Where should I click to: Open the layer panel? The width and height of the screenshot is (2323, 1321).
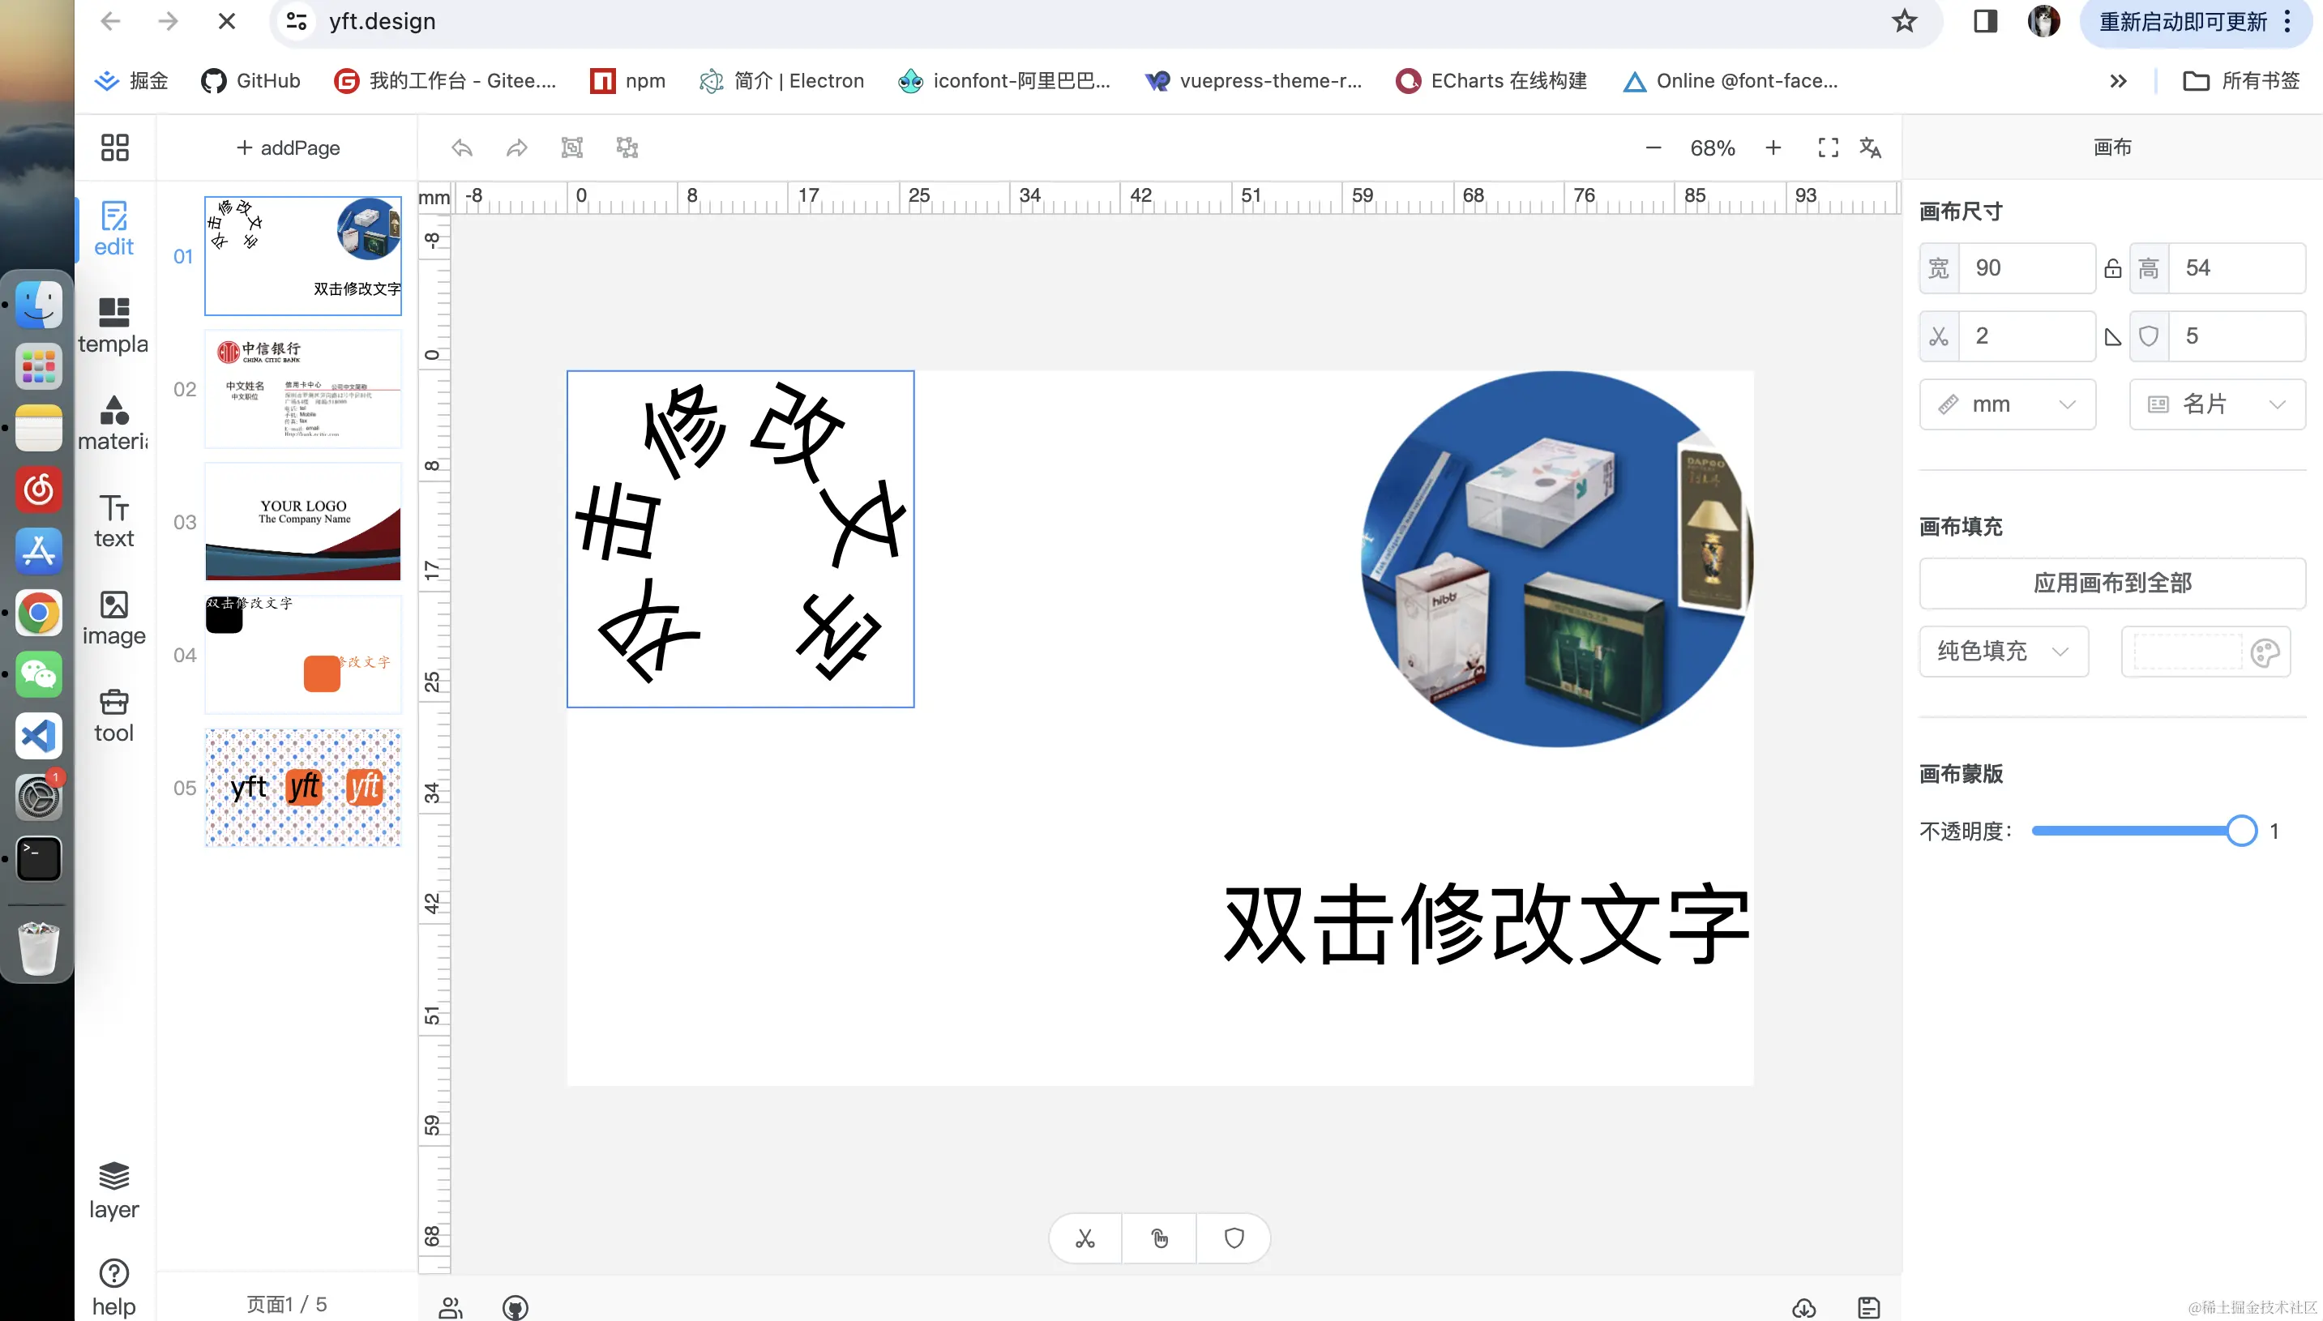[113, 1191]
